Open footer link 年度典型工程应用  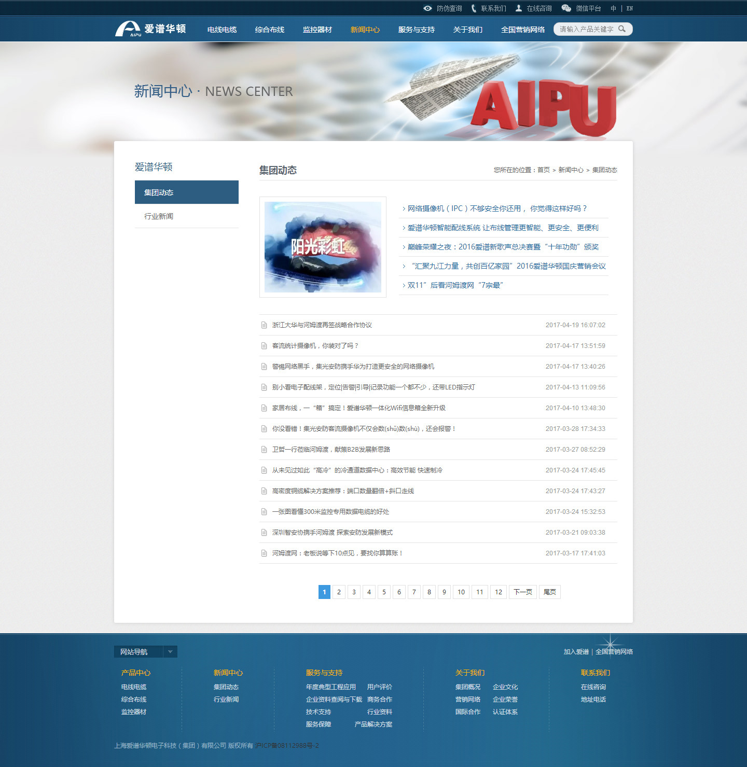[331, 687]
